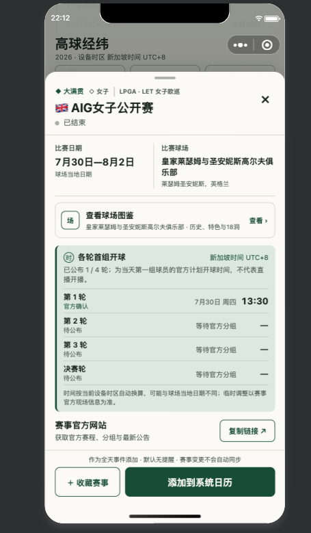Tap the 7月30日—8月2日 date range
This screenshot has width=311, height=533.
95,162
